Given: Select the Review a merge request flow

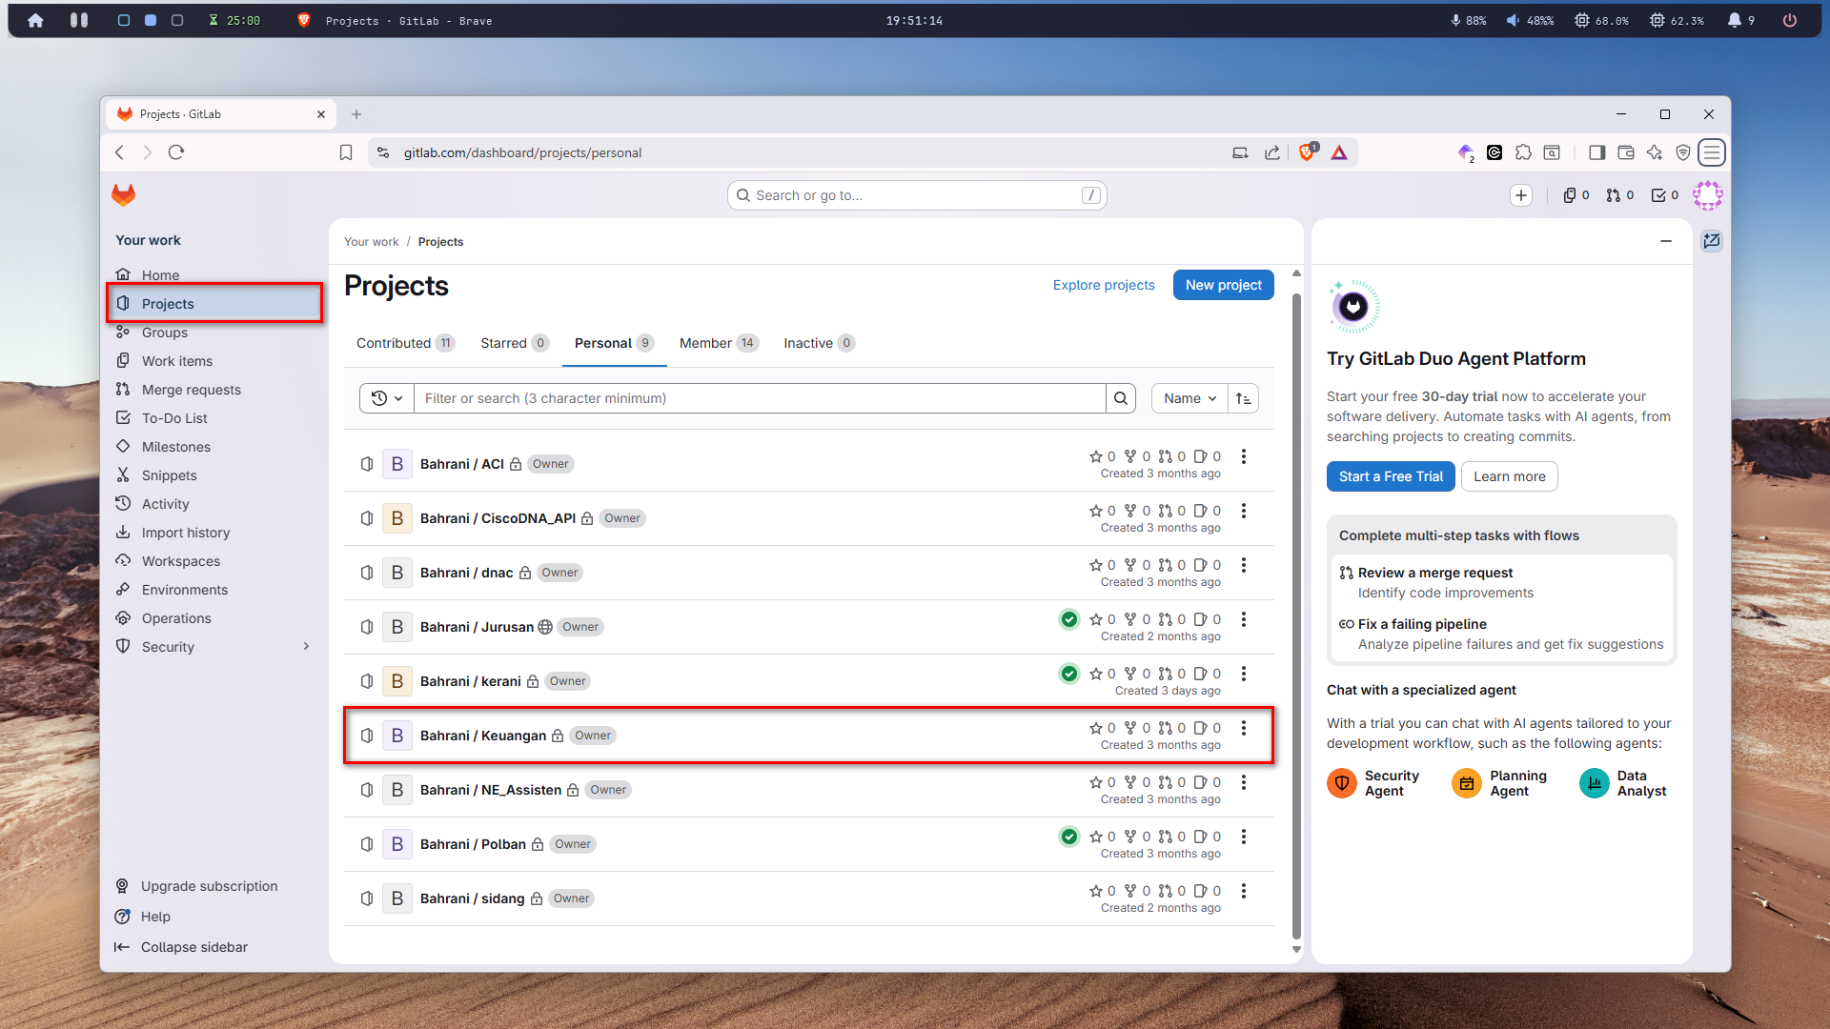Looking at the screenshot, I should click(1501, 582).
